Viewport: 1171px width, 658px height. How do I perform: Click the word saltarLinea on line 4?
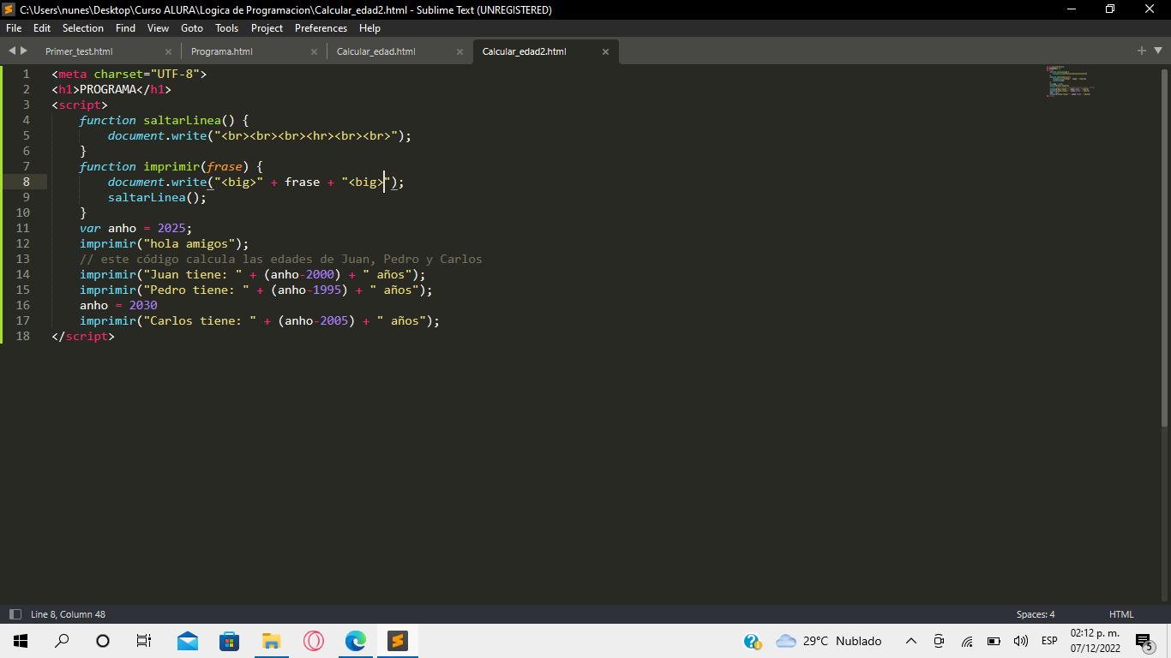tap(183, 120)
